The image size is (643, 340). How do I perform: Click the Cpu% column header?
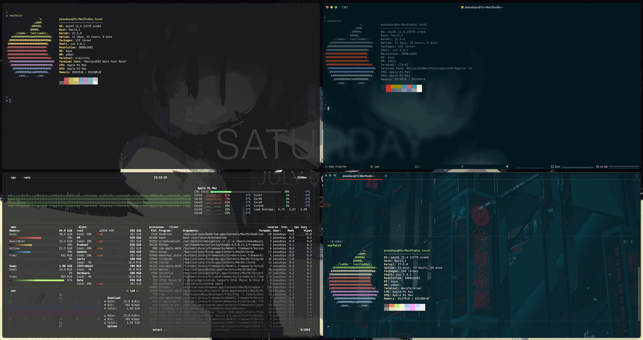(x=308, y=231)
